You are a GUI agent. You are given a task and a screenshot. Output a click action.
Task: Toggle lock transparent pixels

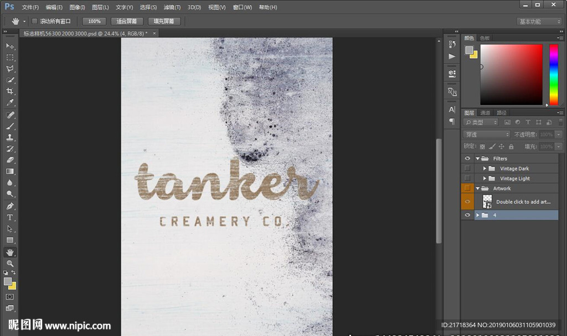(x=482, y=146)
